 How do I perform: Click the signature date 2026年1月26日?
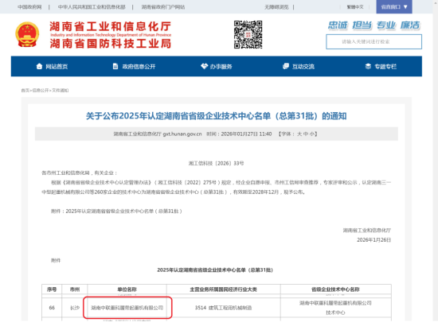[x=373, y=240]
